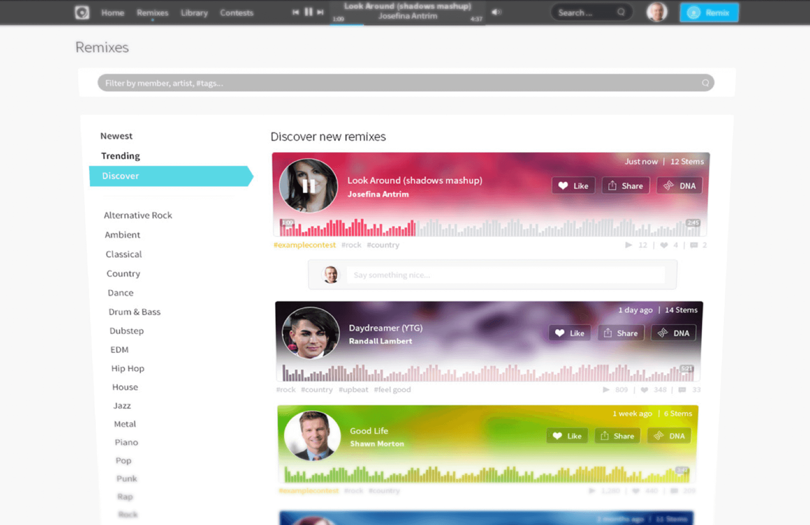The width and height of the screenshot is (810, 525).
Task: Focus the Say something nice comment box
Action: 506,275
